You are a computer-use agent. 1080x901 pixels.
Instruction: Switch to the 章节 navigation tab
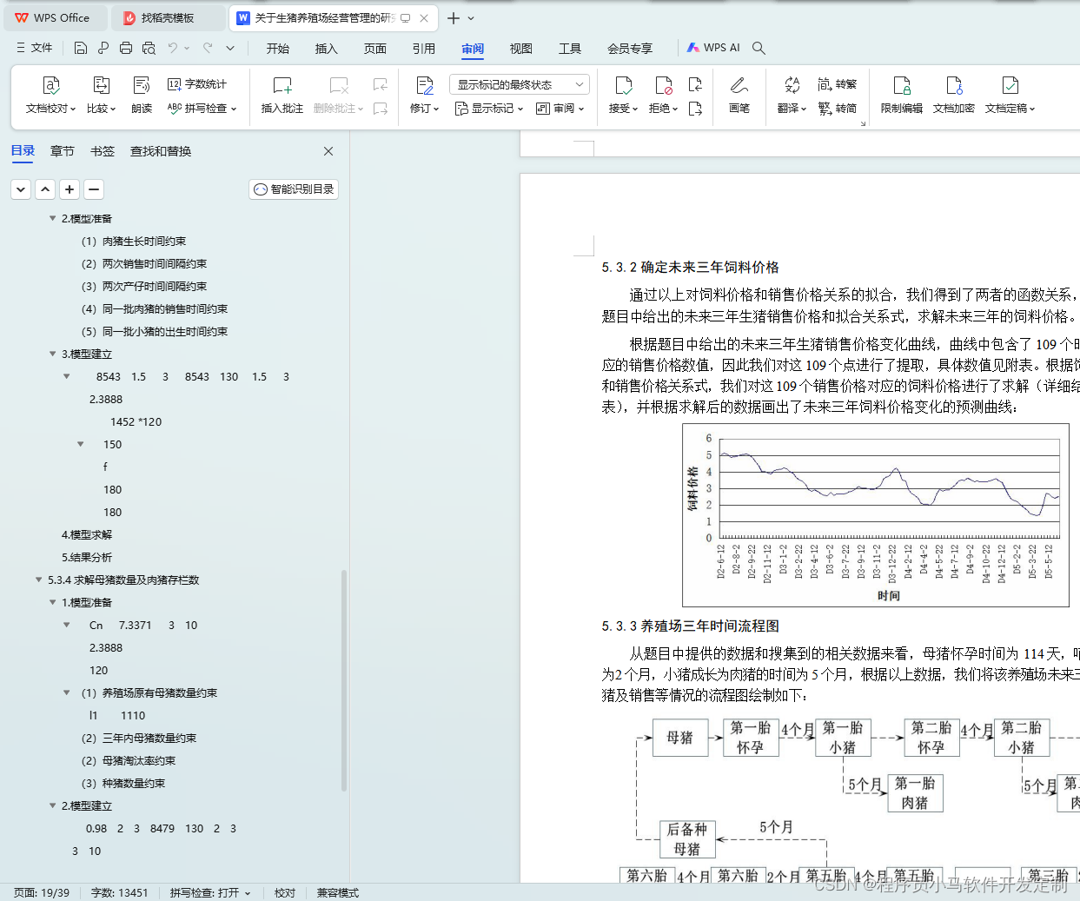(63, 151)
